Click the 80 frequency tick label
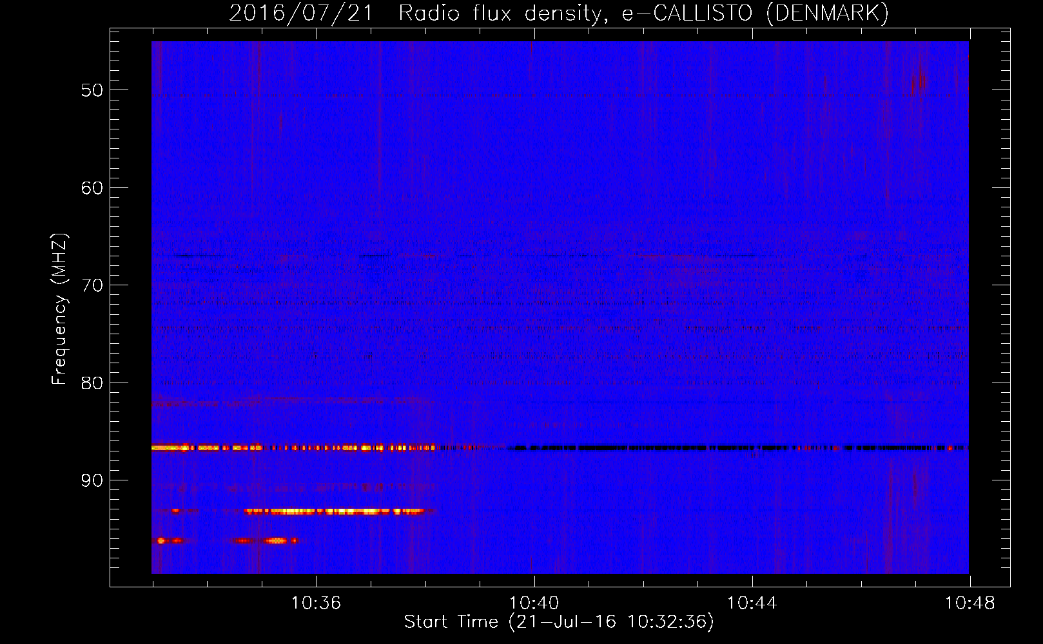The height and width of the screenshot is (644, 1043). coord(92,383)
